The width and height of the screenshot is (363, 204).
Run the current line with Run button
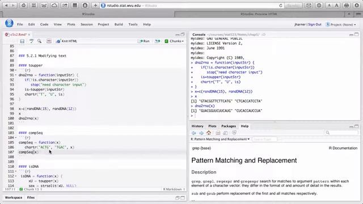click(x=143, y=41)
